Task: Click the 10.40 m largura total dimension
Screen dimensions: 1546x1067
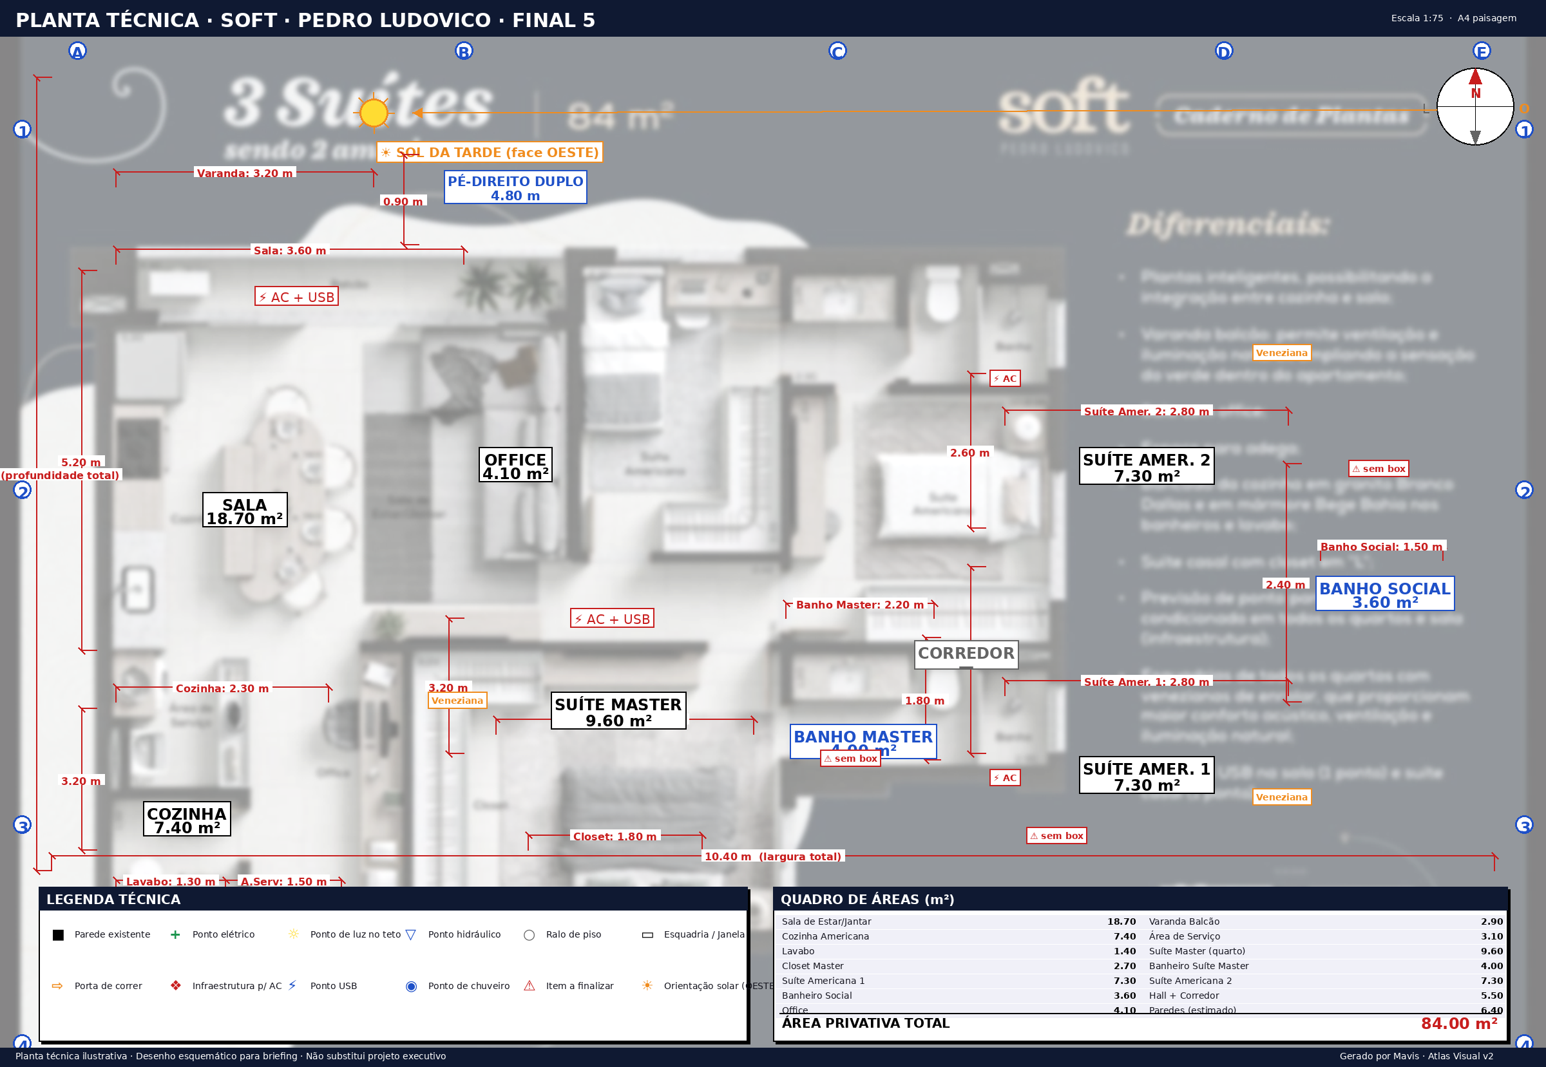Action: pos(773,856)
